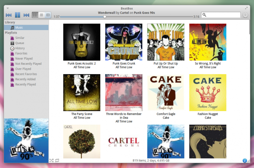Open the Cartel orange tree album cover

(82, 142)
